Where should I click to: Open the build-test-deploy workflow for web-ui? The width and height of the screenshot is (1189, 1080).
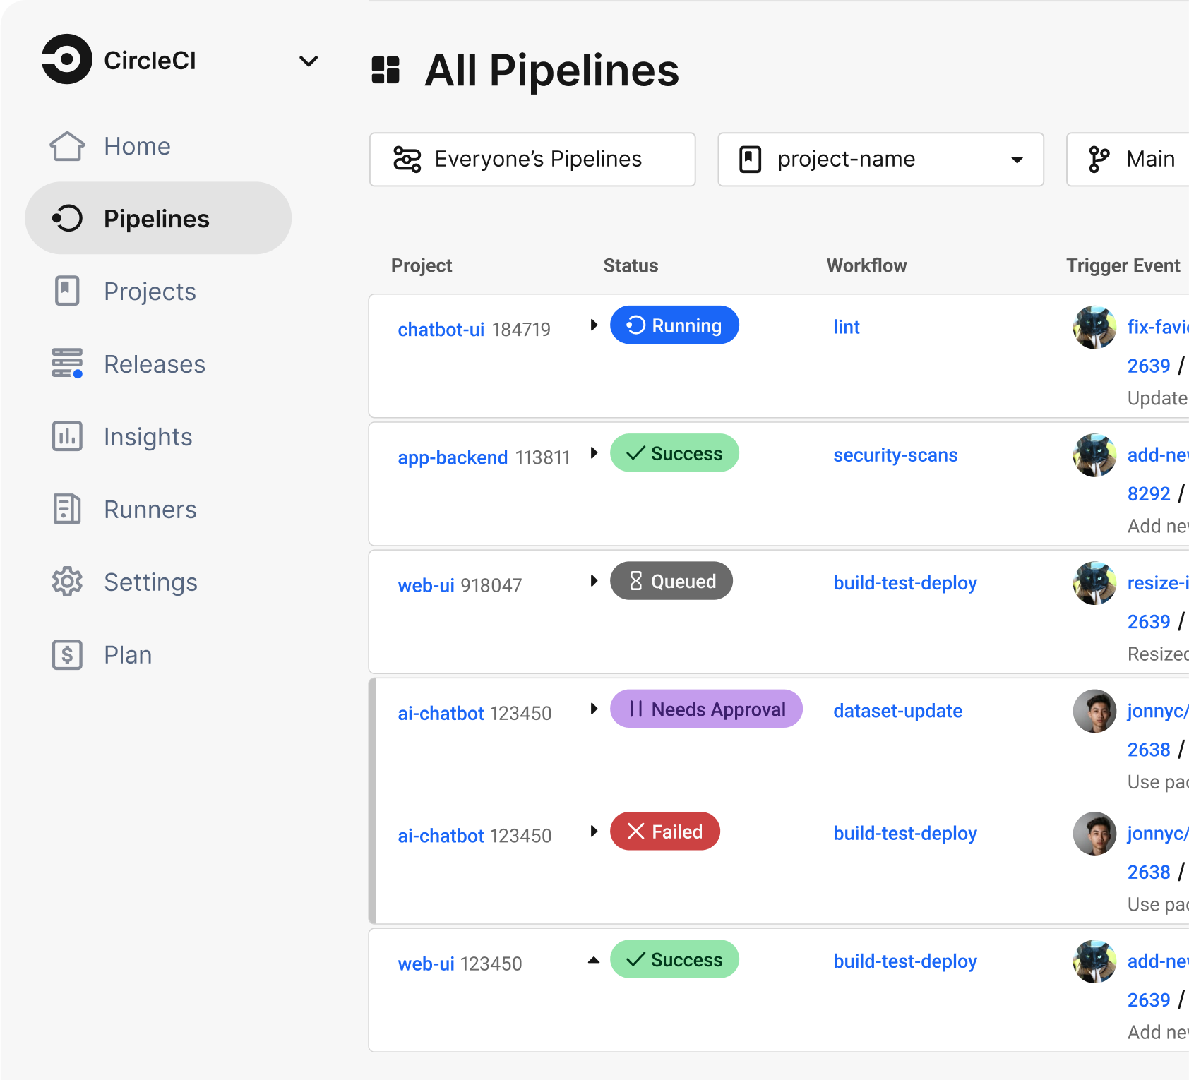(x=905, y=583)
